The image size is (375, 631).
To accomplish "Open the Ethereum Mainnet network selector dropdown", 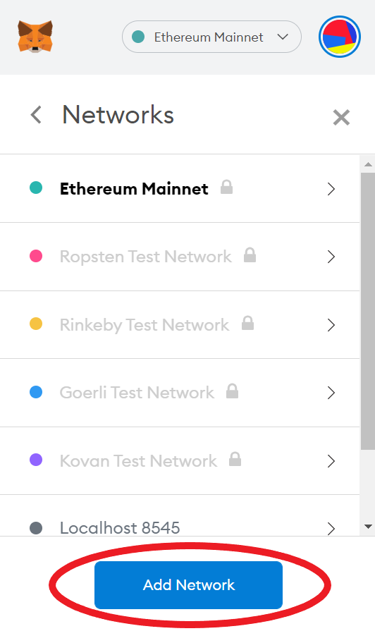I will [x=211, y=37].
